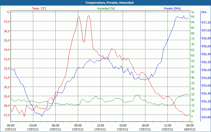Screen dimensions: 211x132
Task: Select the red 'Temp. [°C]' legend label
Action: click(39, 8)
